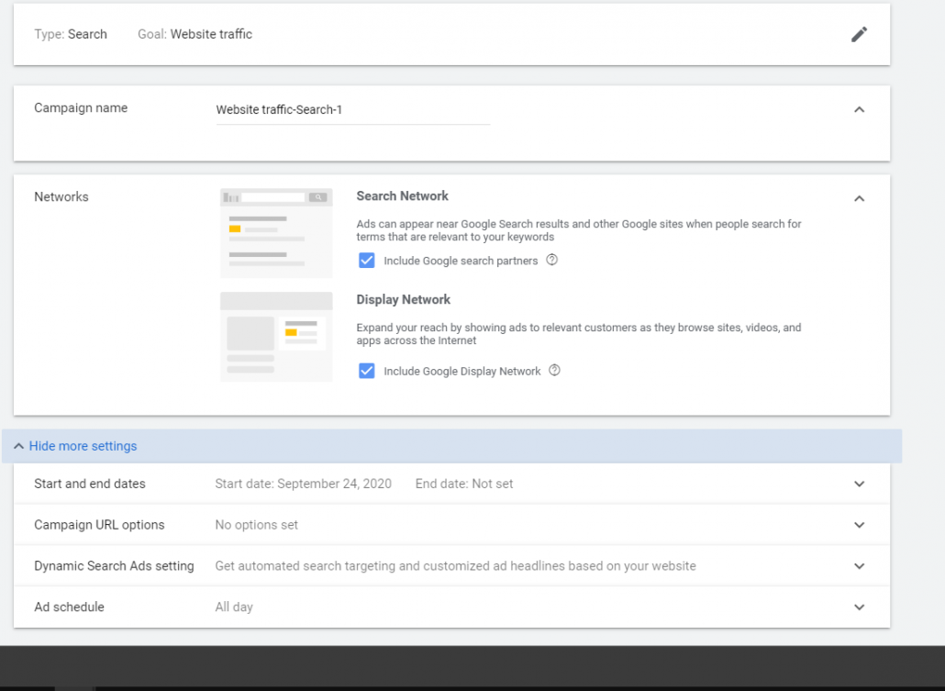Open the Dynamic Search Ads setting dropdown
The image size is (945, 691).
pyautogui.click(x=859, y=565)
